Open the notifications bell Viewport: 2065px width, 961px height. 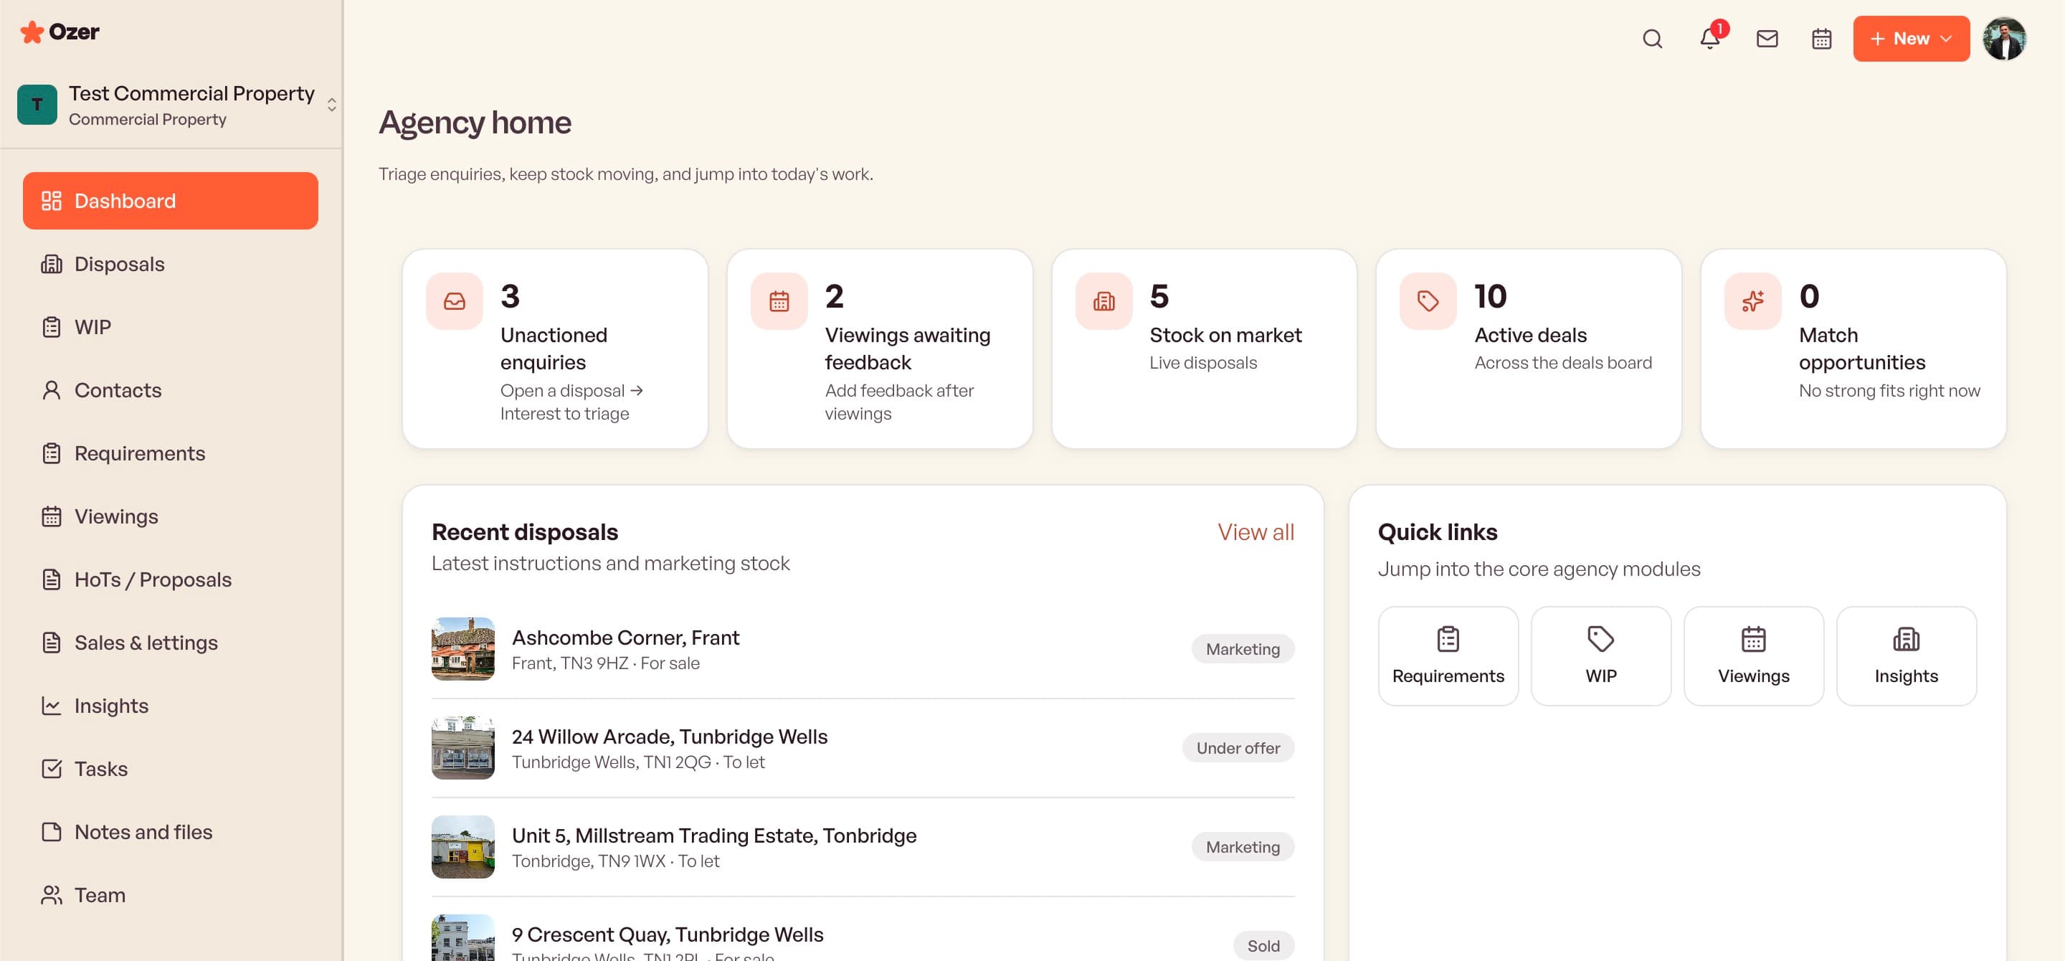1710,39
